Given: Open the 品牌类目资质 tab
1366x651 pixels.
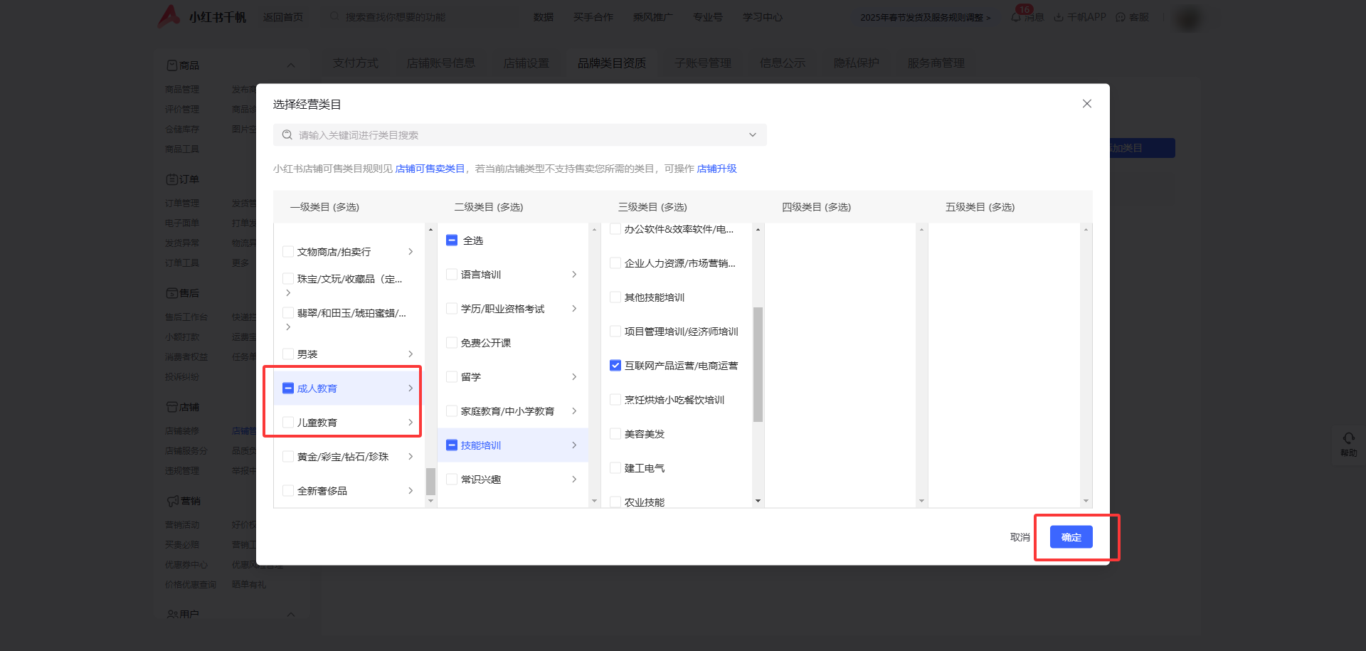Looking at the screenshot, I should 611,63.
